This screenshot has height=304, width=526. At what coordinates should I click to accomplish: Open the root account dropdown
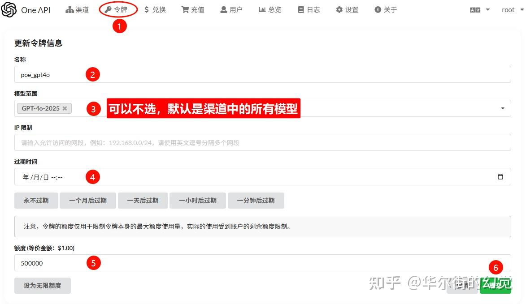coord(510,9)
